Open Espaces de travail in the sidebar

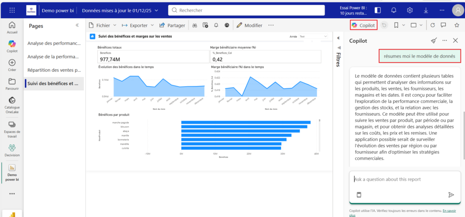12,124
